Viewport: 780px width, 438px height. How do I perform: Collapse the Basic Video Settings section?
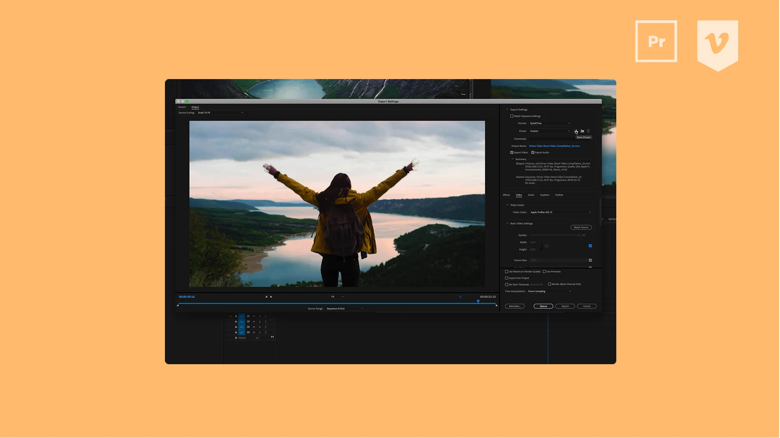pyautogui.click(x=507, y=223)
